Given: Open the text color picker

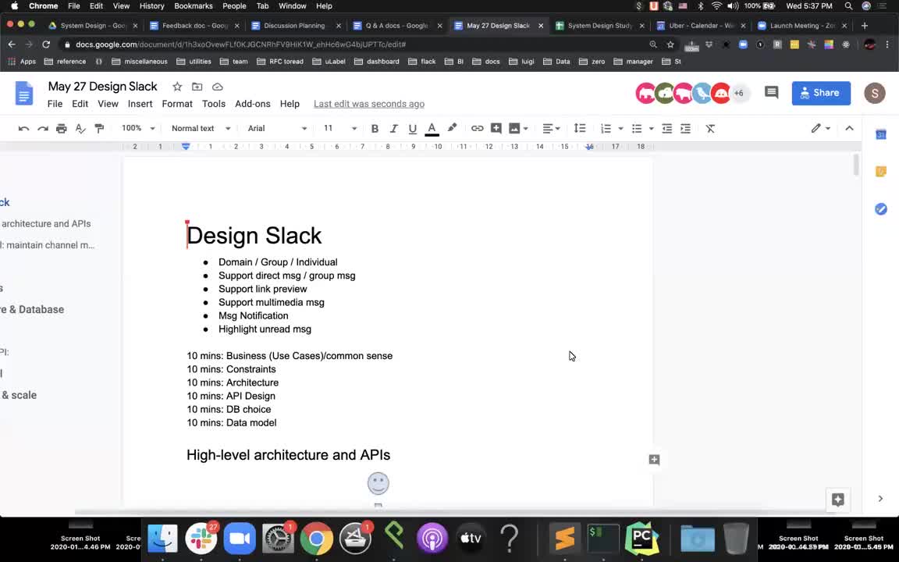Looking at the screenshot, I should click(432, 129).
